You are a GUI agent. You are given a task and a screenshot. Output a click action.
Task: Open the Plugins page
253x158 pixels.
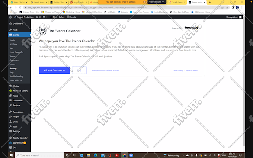click(16, 117)
